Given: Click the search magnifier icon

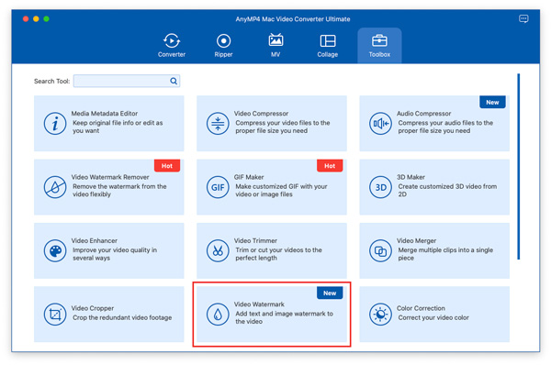Looking at the screenshot, I should (174, 81).
